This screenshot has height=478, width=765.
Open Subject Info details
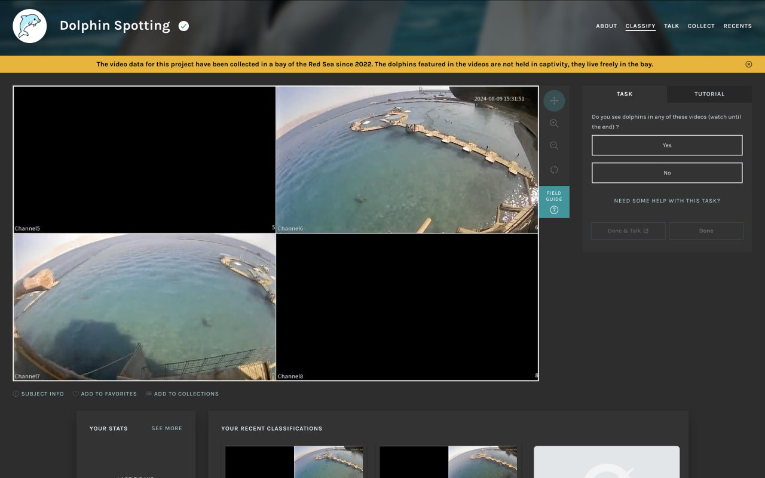(39, 394)
